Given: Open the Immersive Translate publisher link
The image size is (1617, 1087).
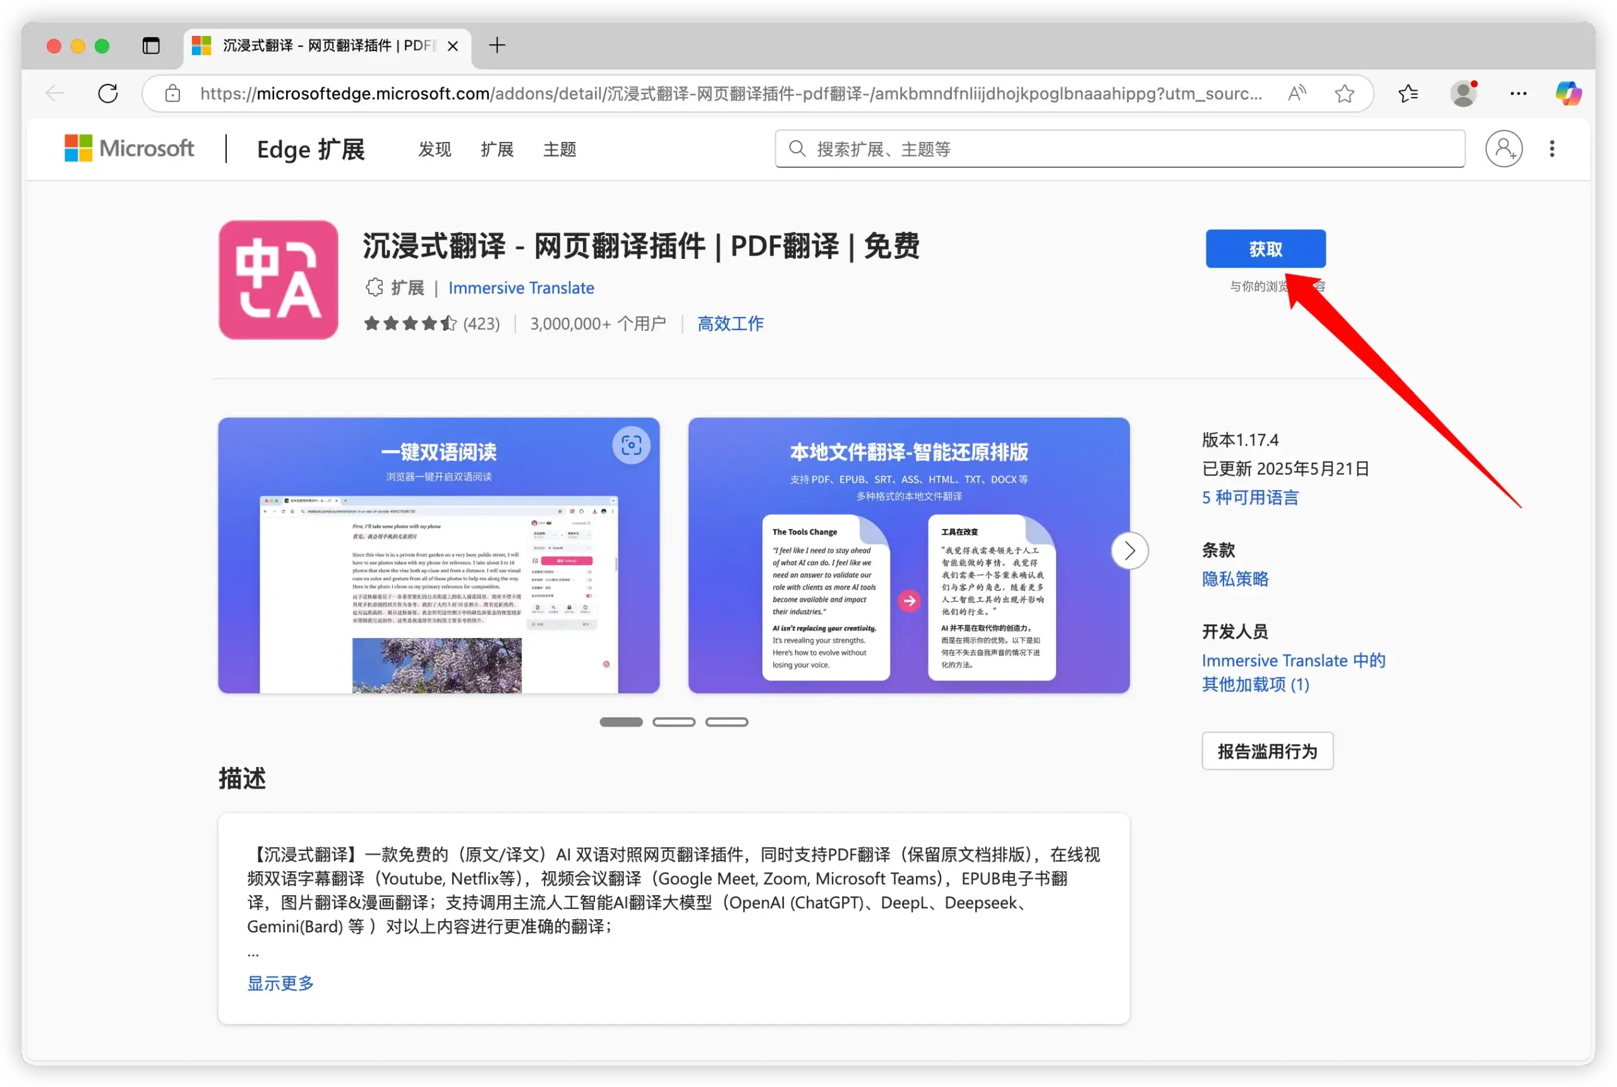Looking at the screenshot, I should click(x=521, y=288).
